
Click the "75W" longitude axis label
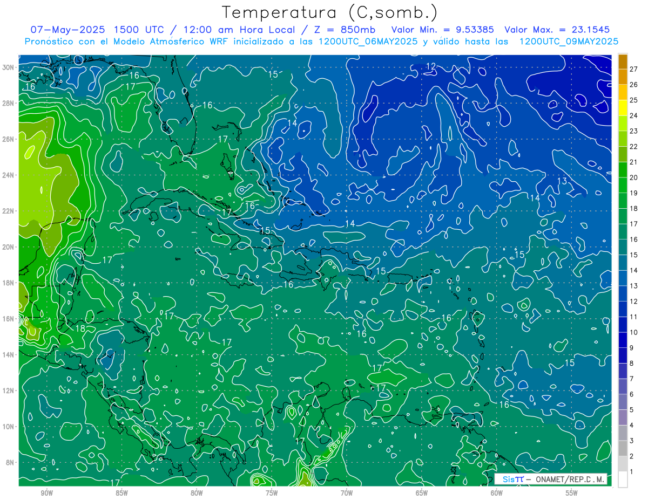272,493
